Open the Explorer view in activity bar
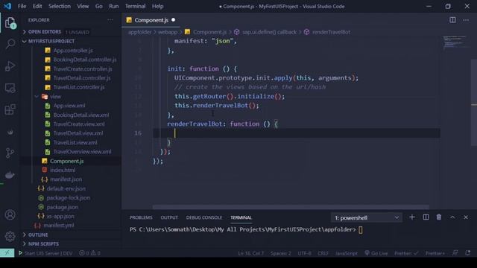The width and height of the screenshot is (477, 268). click(x=10, y=23)
